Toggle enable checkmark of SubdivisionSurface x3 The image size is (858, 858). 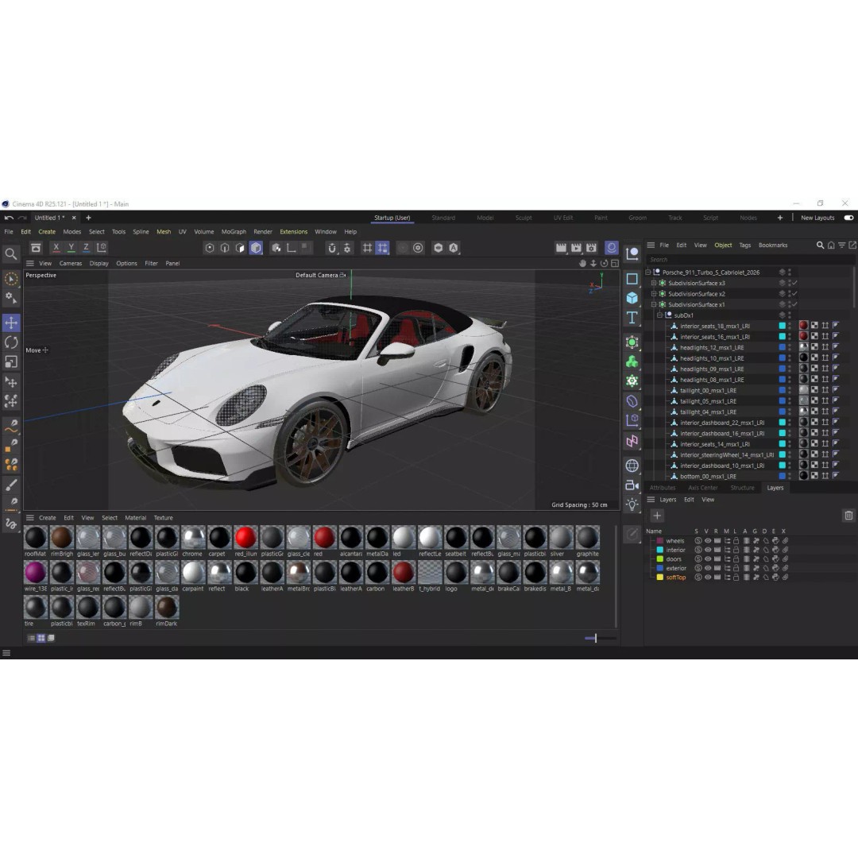(794, 283)
